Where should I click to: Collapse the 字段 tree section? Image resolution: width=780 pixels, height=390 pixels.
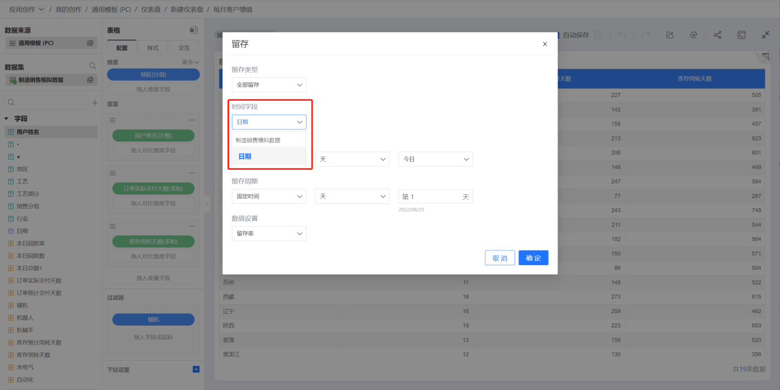point(6,118)
